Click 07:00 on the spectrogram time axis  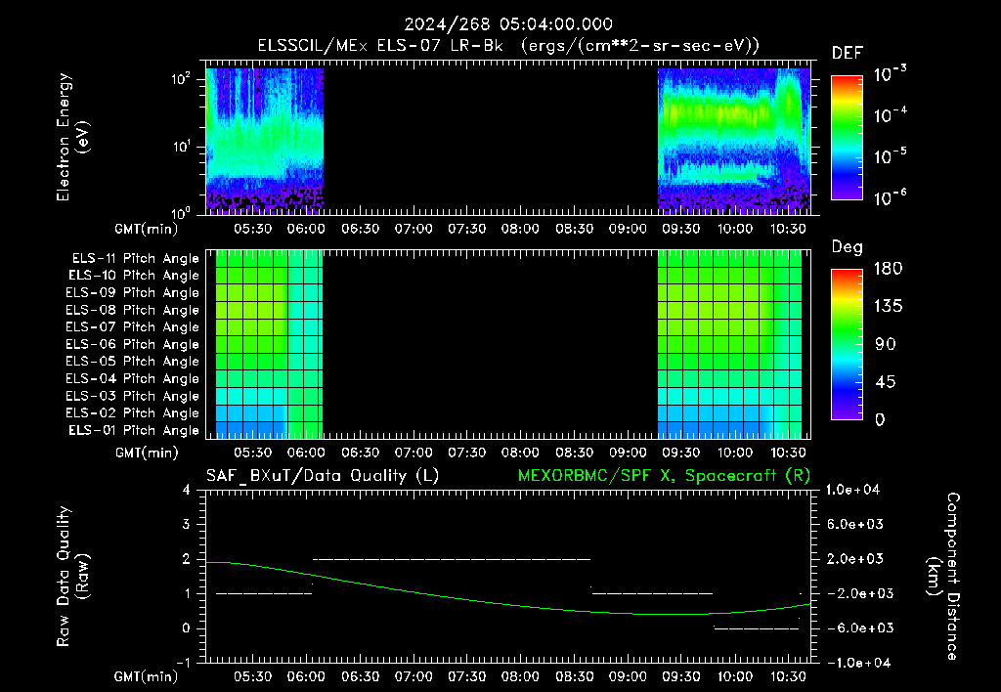pos(413,229)
